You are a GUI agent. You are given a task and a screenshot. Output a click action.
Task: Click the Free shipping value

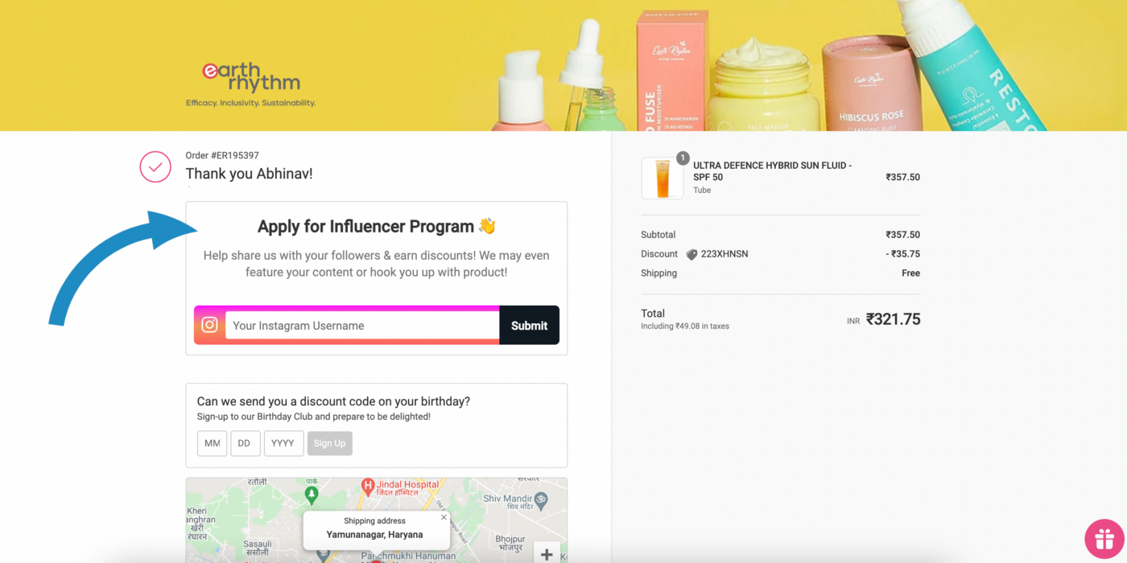point(910,273)
